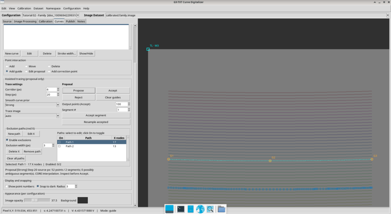The image size is (391, 214).
Task: Switch to the Notes tab
Action: (81, 21)
